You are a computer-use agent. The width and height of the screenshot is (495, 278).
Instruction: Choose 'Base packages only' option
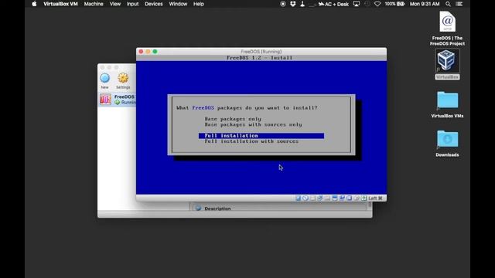[x=233, y=119]
